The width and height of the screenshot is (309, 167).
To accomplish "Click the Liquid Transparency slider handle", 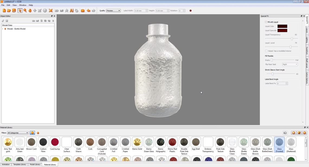I will (292, 39).
